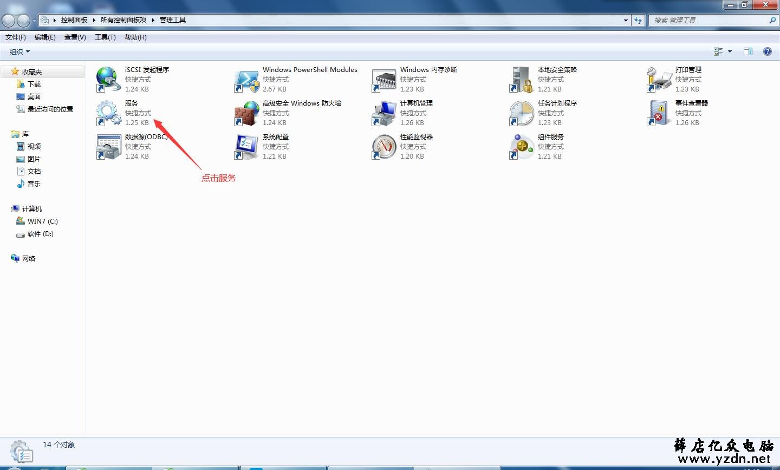The height and width of the screenshot is (470, 780).
Task: Open the recent pages dropdown arrow
Action: [x=34, y=21]
